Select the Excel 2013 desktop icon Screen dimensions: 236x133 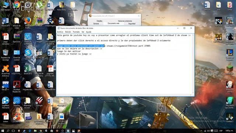(28, 70)
